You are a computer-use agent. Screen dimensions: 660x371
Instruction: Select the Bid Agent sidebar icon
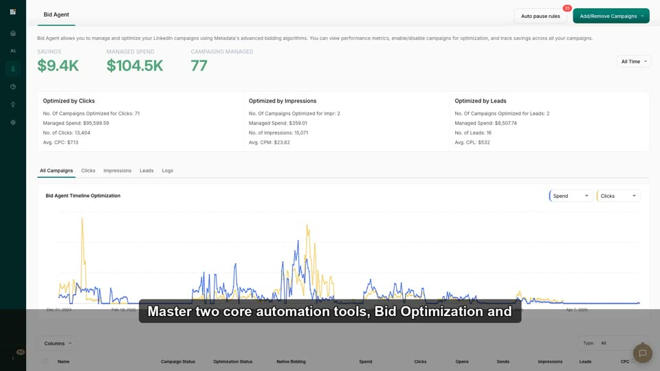click(13, 69)
